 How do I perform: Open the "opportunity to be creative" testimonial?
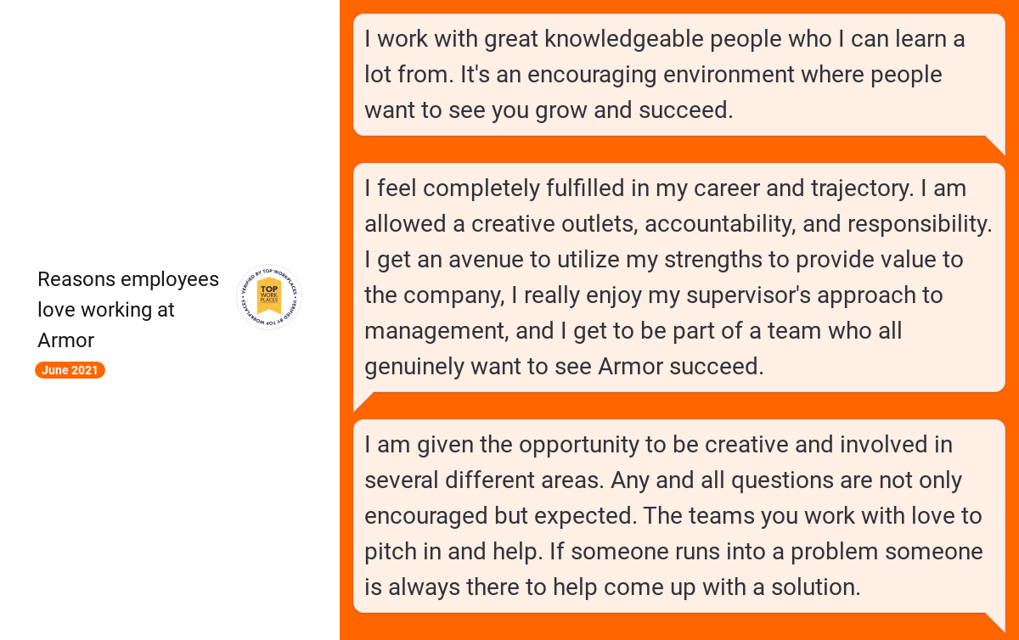pos(679,516)
